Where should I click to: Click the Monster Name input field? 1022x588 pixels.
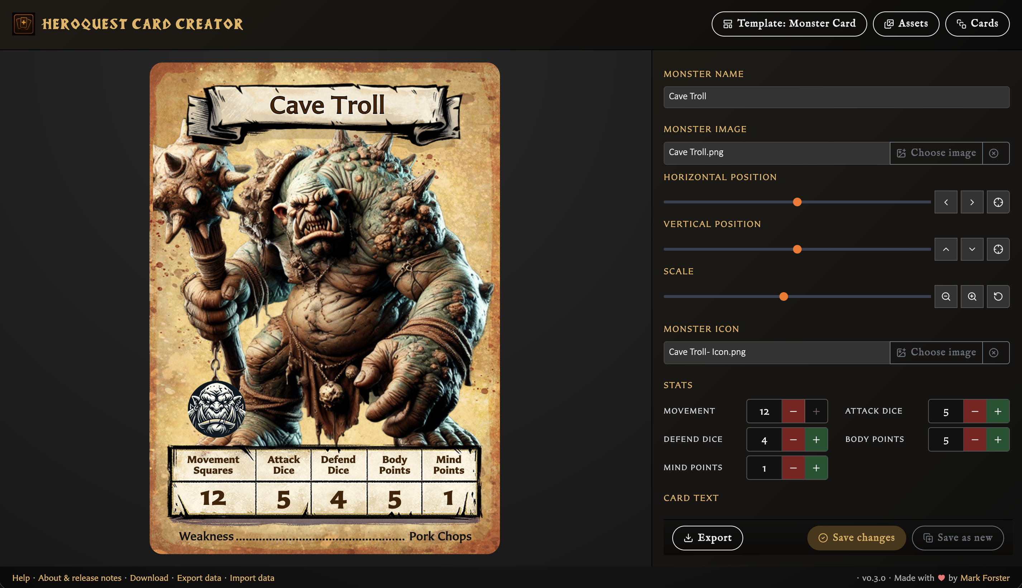(x=836, y=97)
